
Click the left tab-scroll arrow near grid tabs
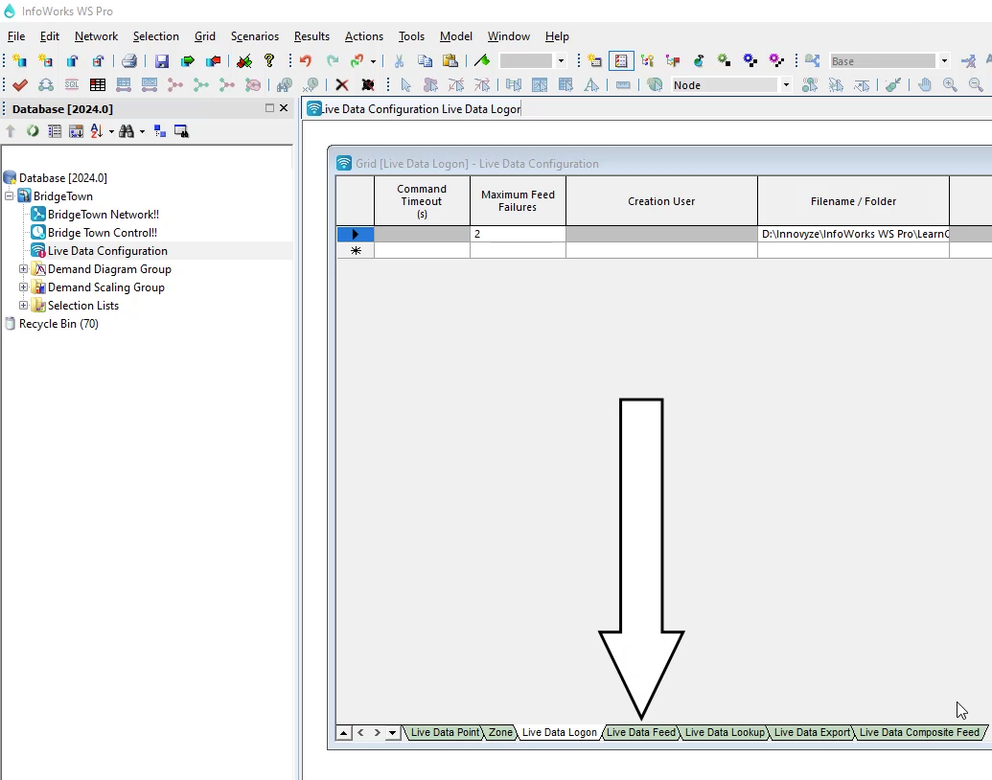coord(359,732)
